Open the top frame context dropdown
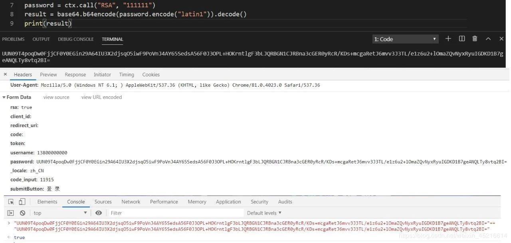 pos(60,213)
